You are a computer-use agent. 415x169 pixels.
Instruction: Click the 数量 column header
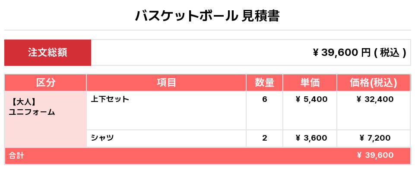point(264,83)
